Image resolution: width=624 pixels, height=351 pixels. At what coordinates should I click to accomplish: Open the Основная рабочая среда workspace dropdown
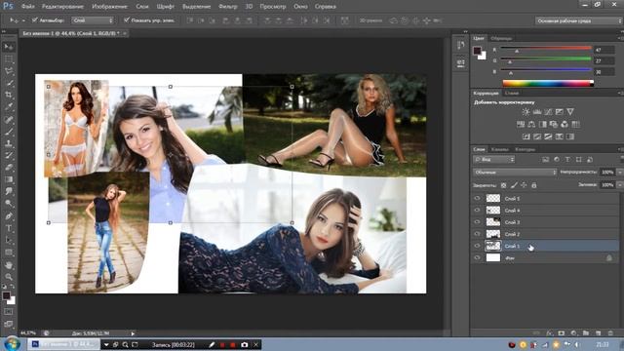(579, 20)
